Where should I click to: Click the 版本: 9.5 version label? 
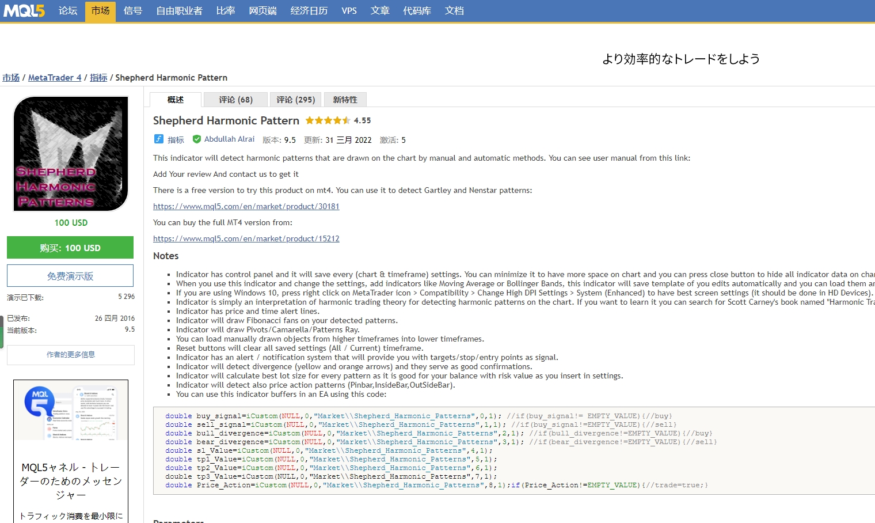coord(279,140)
